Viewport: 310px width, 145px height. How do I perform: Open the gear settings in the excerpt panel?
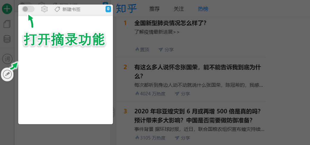[x=44, y=9]
